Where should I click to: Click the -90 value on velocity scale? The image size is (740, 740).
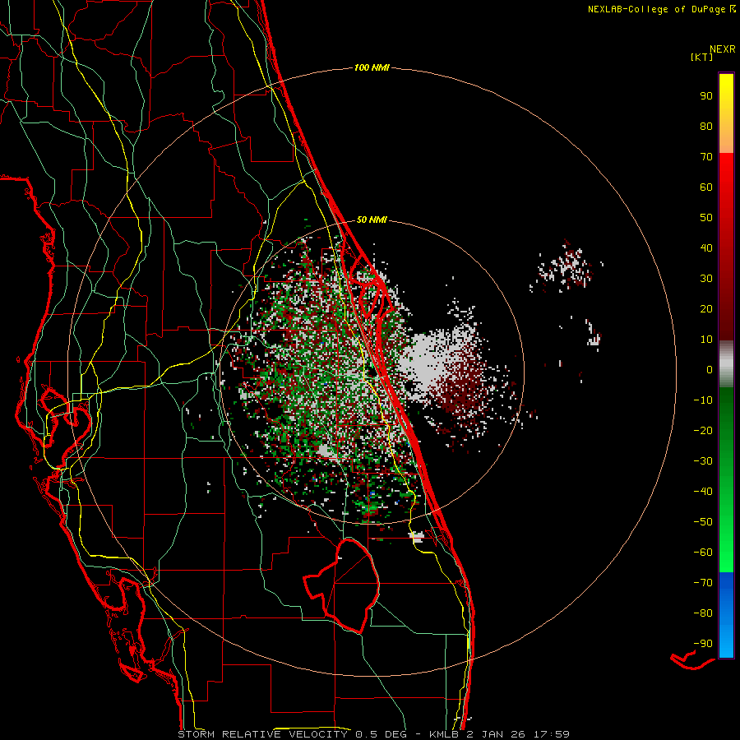click(x=703, y=644)
